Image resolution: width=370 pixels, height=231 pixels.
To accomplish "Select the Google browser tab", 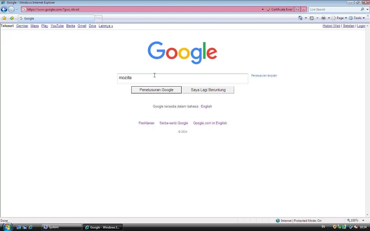I will 56,18.
